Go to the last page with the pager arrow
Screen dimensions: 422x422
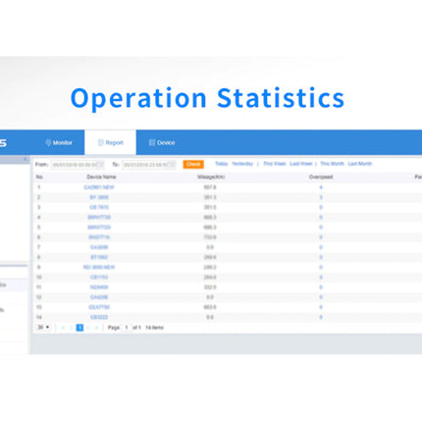pyautogui.click(x=96, y=328)
